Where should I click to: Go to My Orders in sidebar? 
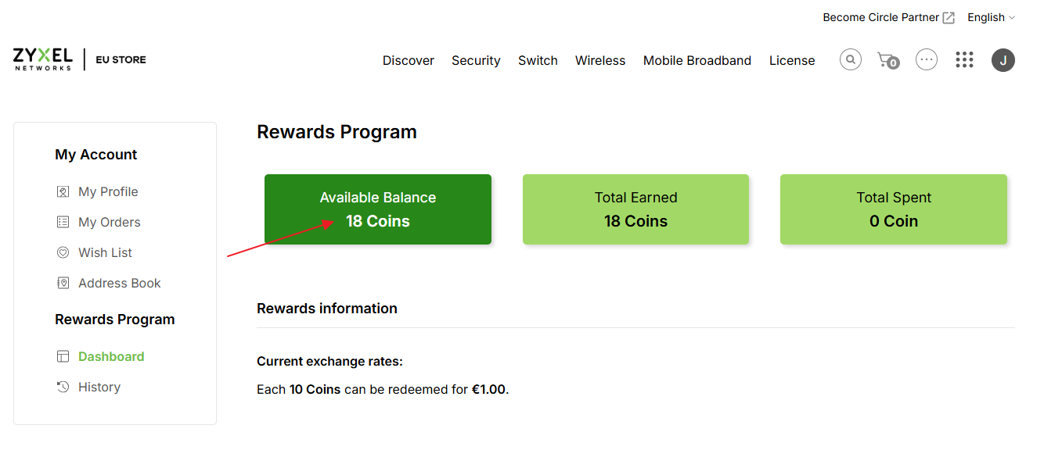tap(110, 222)
